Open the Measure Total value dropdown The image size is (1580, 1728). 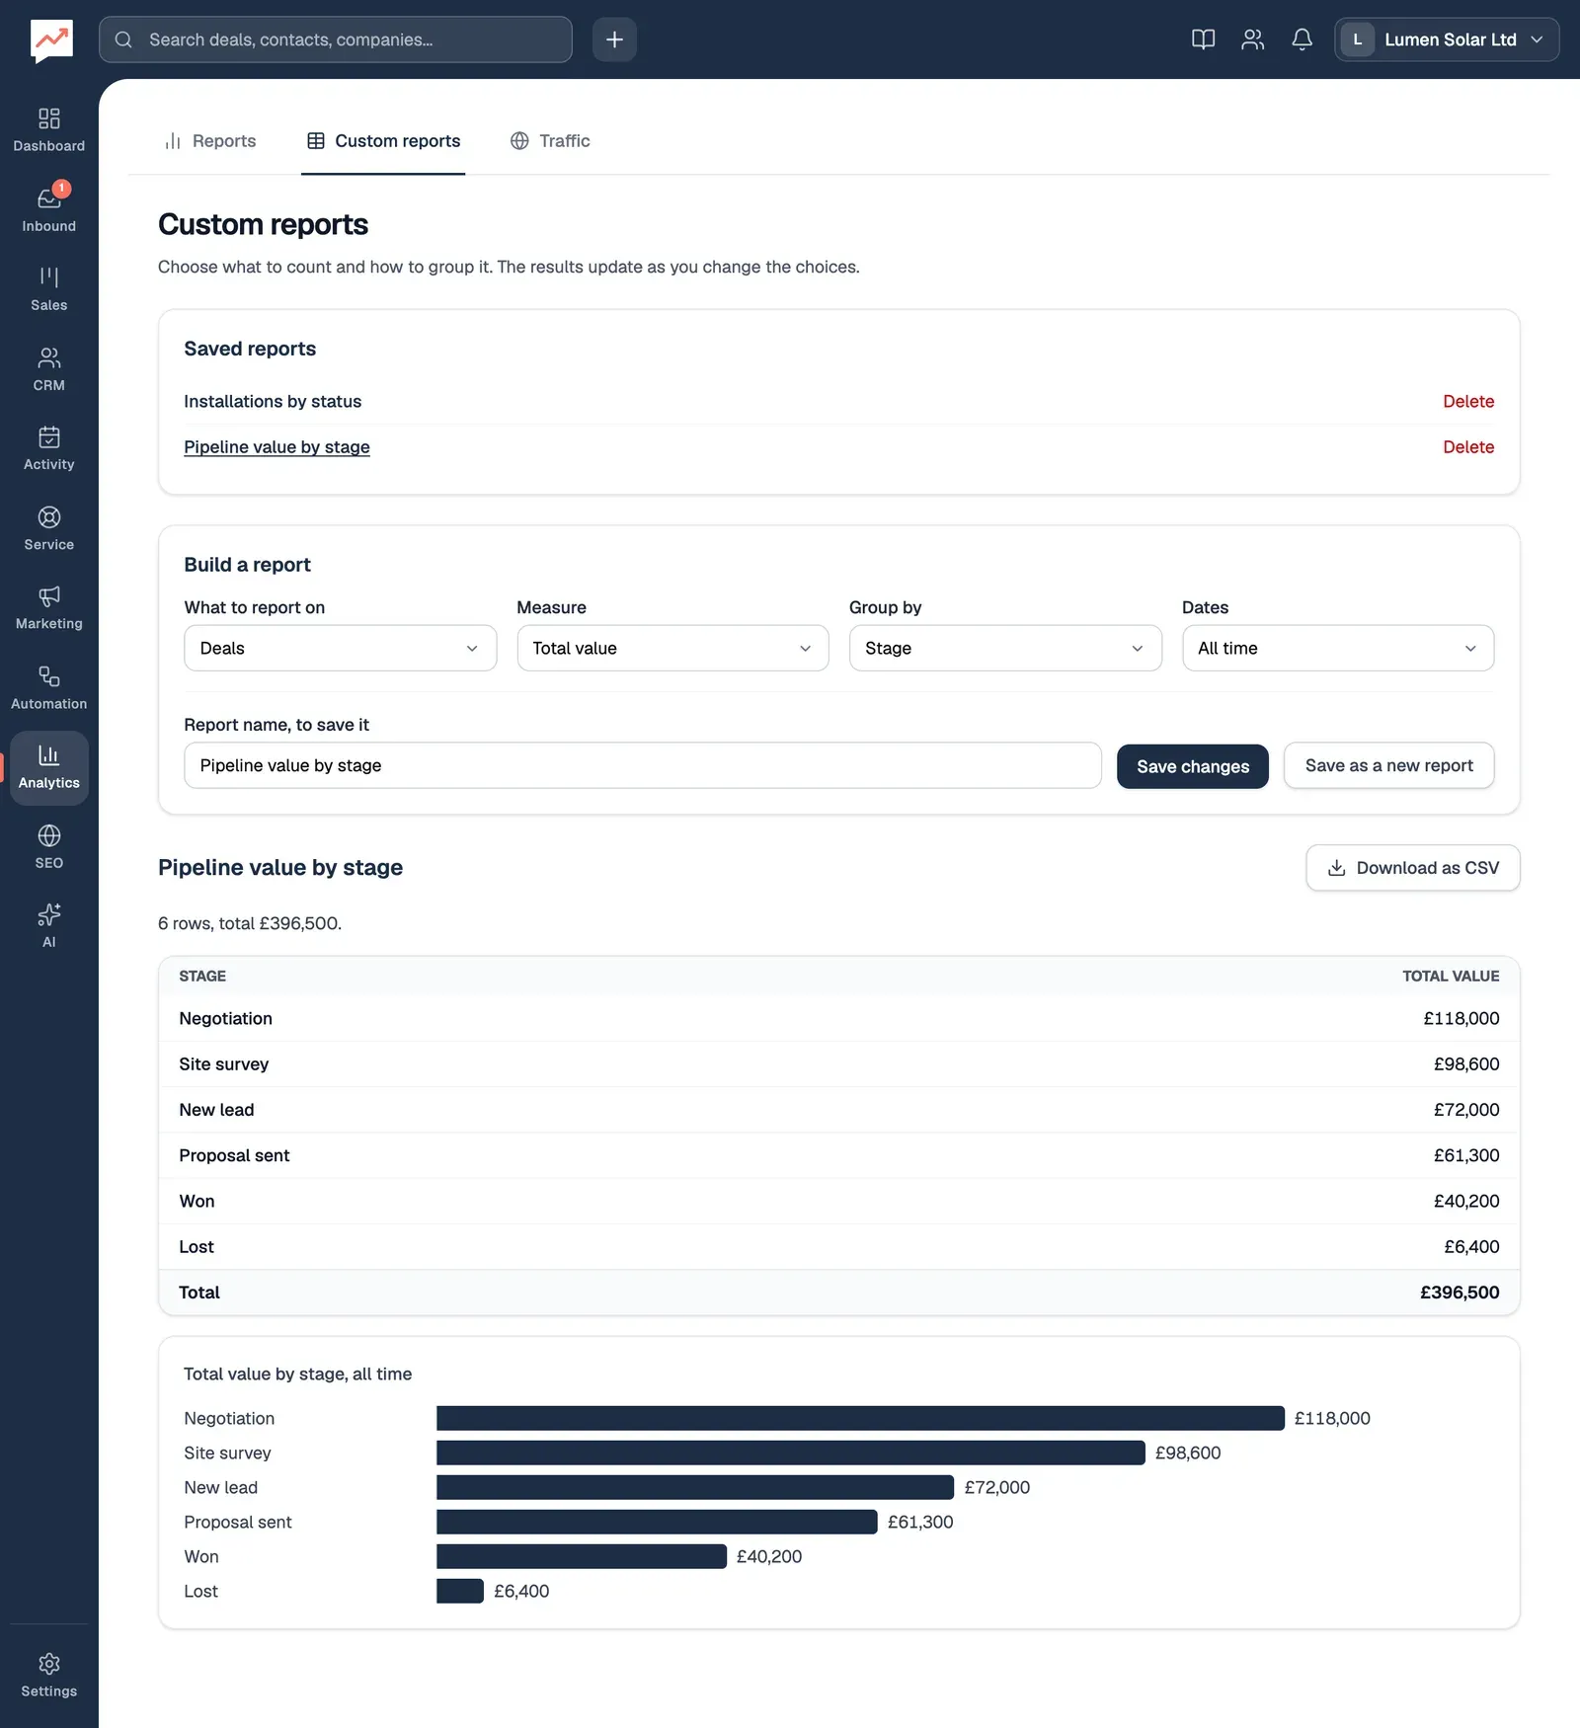tap(672, 648)
